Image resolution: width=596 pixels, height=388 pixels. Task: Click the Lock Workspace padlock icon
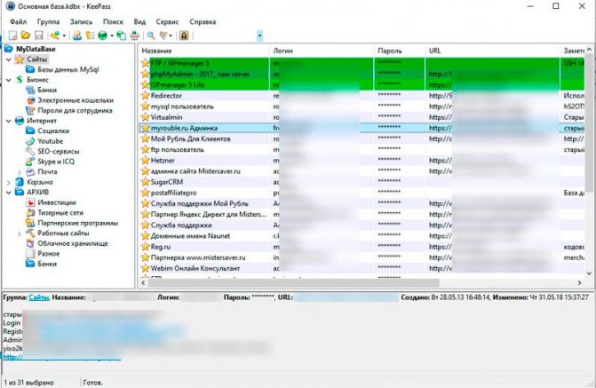[x=184, y=36]
